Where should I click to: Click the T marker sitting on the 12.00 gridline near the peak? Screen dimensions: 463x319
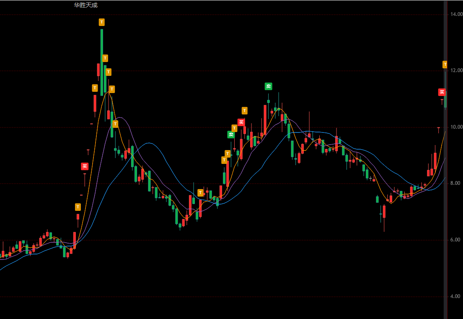pyautogui.click(x=109, y=72)
